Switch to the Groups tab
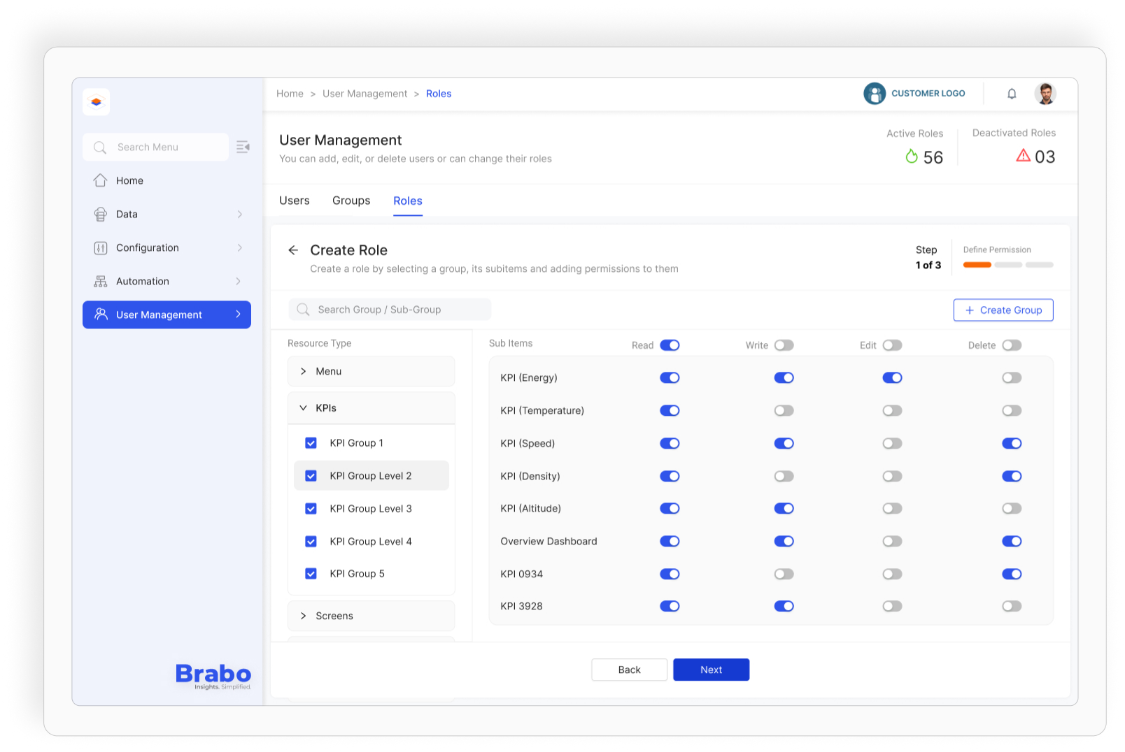This screenshot has width=1125, height=752. coord(351,201)
